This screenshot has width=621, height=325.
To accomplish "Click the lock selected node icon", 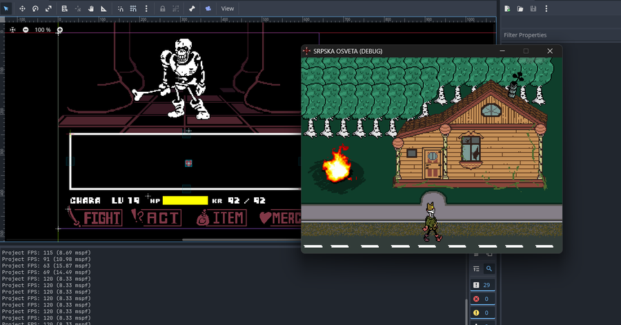I will tap(162, 8).
